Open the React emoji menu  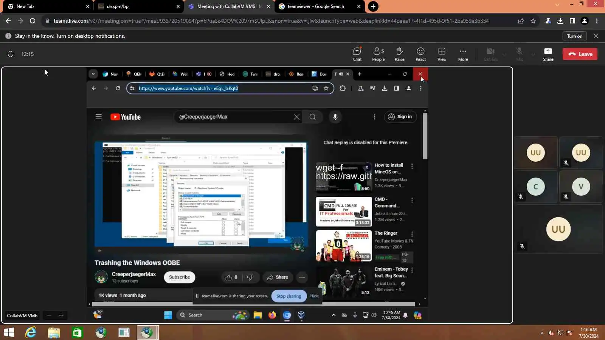(421, 54)
